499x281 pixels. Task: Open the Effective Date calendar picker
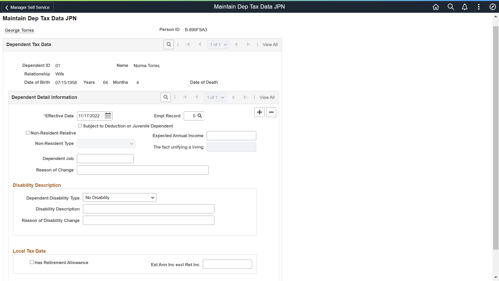pyautogui.click(x=108, y=116)
